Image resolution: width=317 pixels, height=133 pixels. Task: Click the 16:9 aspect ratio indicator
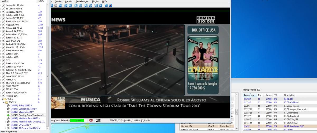pos(98,120)
